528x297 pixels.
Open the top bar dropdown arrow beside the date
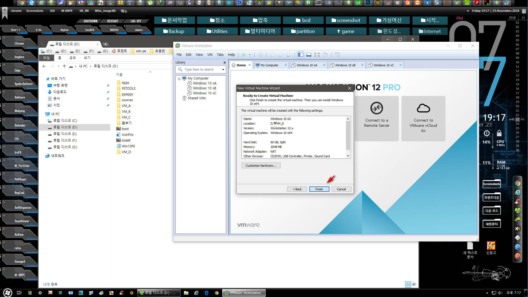pos(468,11)
